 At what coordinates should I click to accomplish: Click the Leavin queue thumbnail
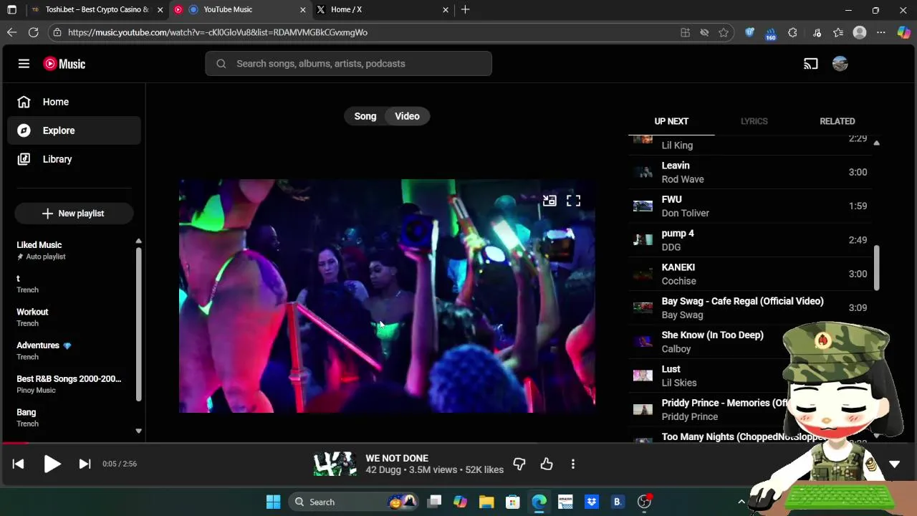point(643,172)
